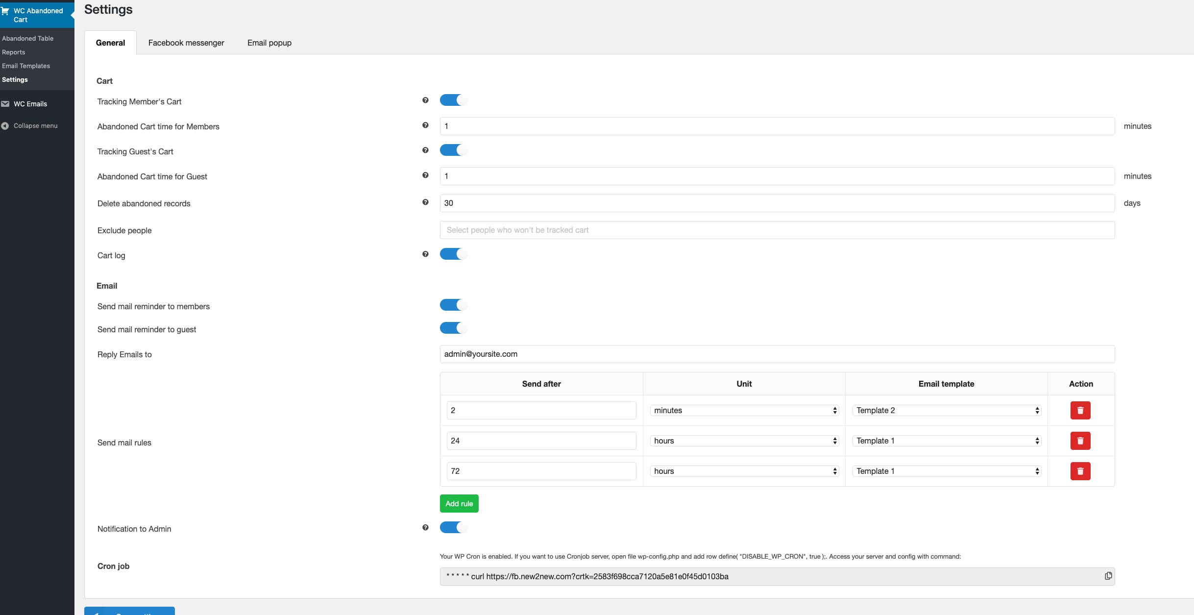Click help icon for Abandoned Cart time Members
The height and width of the screenshot is (615, 1194).
pyautogui.click(x=425, y=125)
